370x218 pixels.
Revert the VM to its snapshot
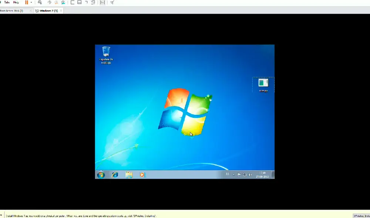click(56, 3)
